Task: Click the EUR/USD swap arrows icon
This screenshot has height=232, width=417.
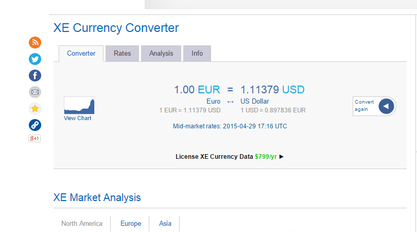Action: (230, 102)
